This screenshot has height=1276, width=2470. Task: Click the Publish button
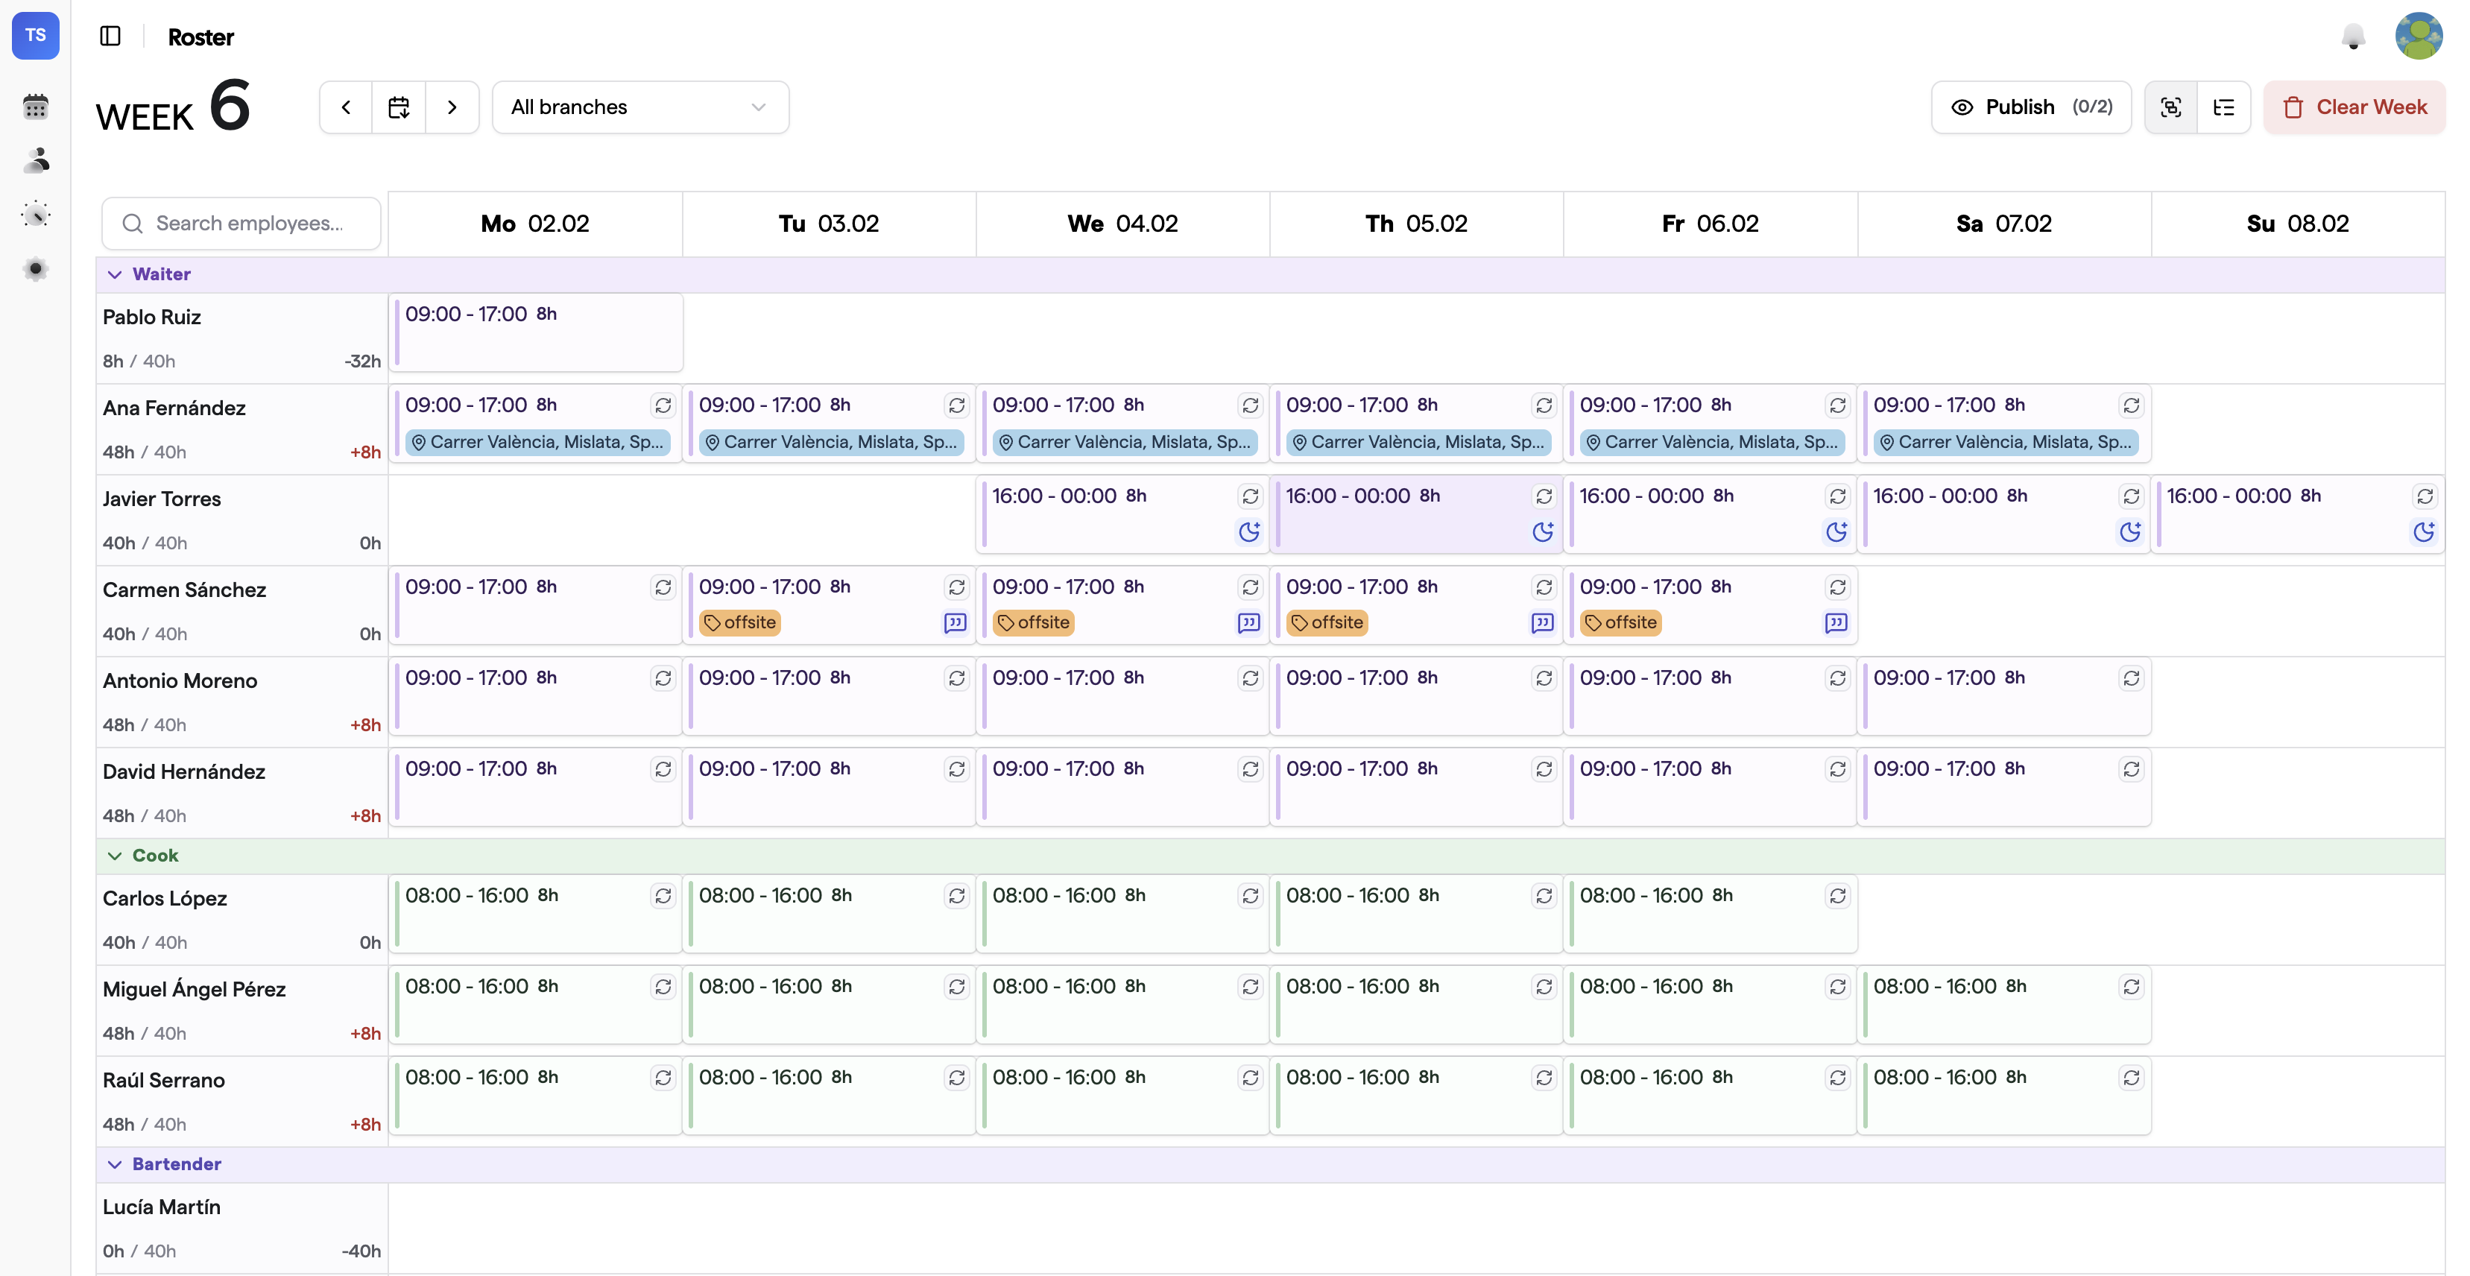click(x=2030, y=107)
